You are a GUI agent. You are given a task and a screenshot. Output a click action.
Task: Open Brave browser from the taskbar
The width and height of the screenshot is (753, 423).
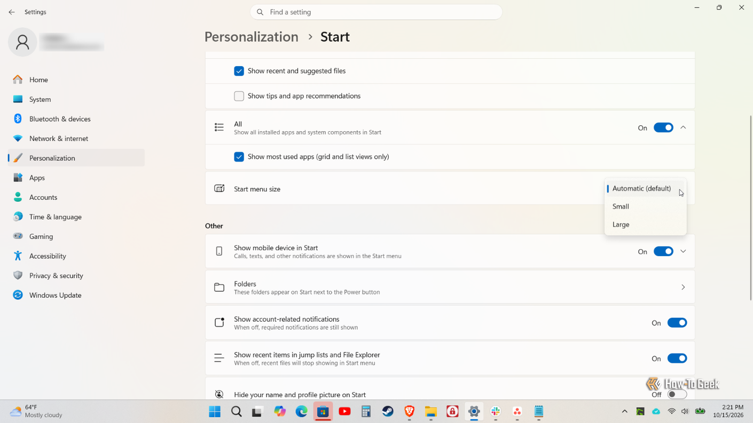tap(409, 411)
